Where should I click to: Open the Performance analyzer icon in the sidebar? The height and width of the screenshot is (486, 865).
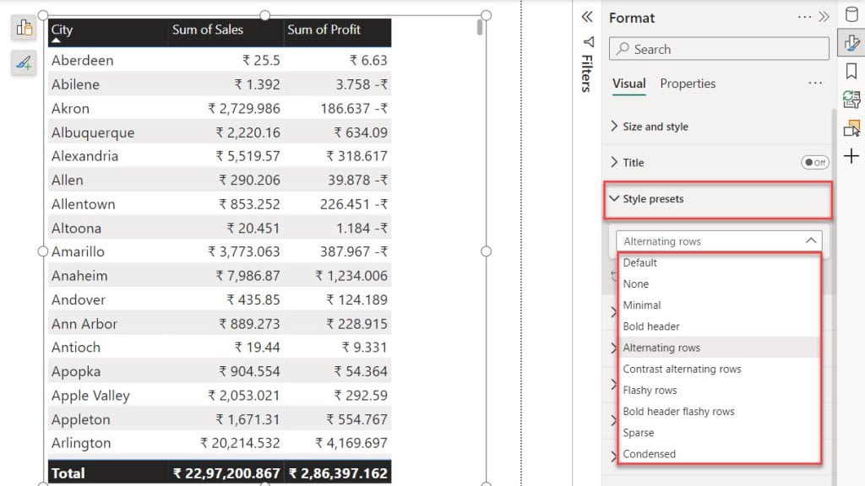(x=851, y=100)
